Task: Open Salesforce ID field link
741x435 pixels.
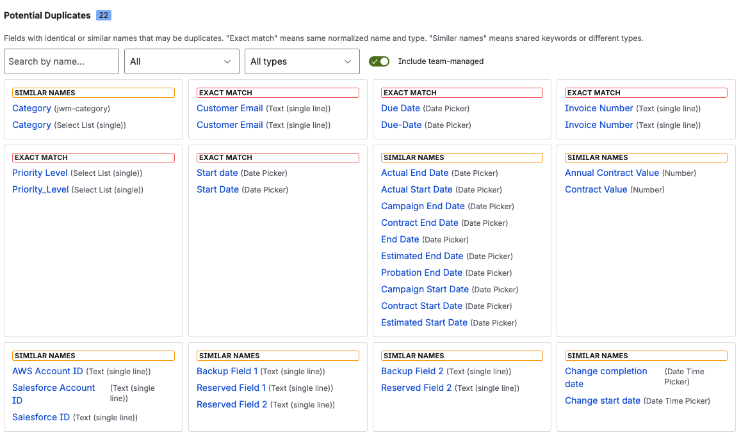Action: click(x=40, y=418)
